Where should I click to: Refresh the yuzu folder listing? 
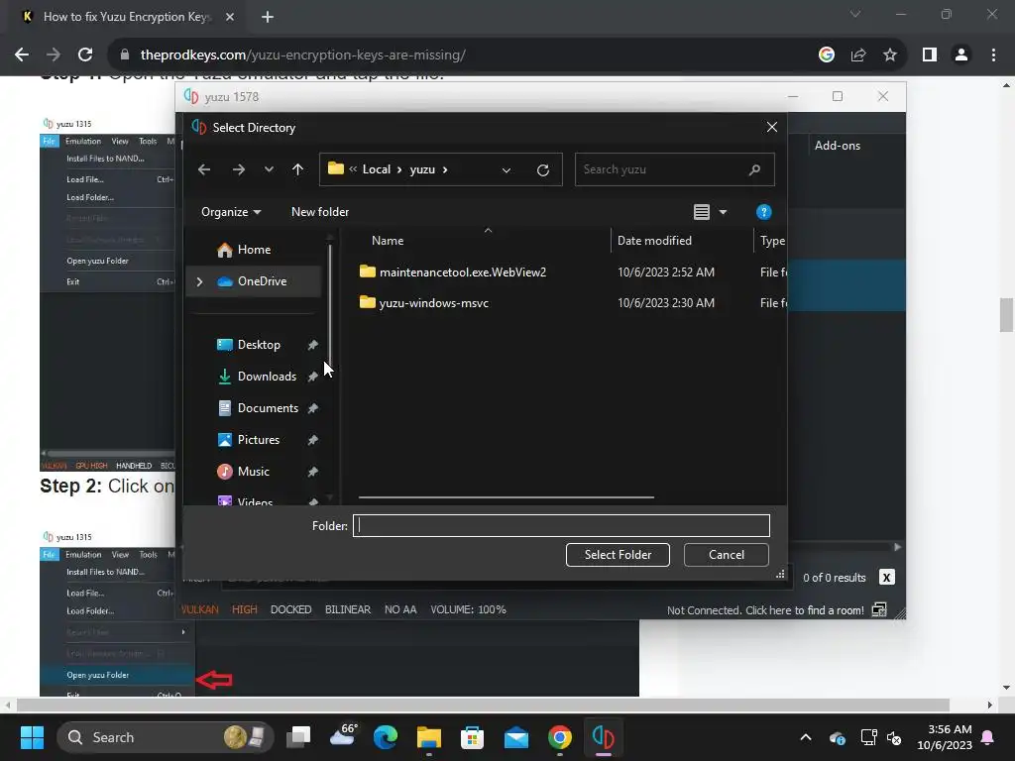coord(543,170)
